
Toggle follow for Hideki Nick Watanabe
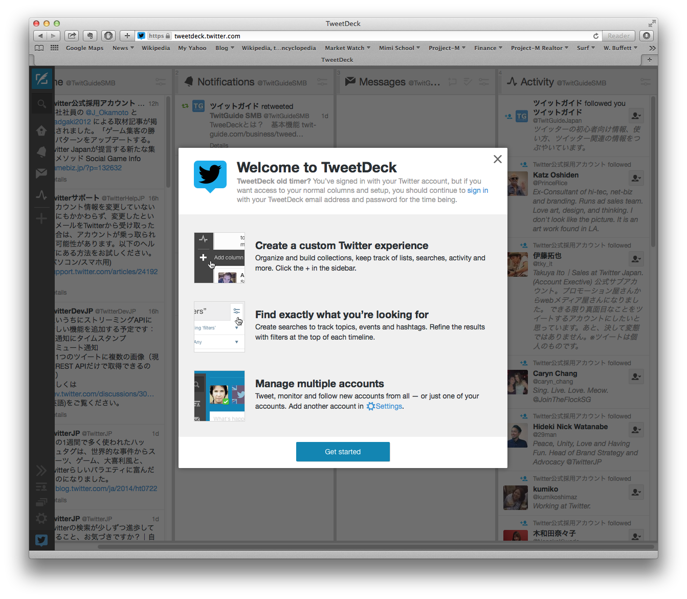point(636,430)
